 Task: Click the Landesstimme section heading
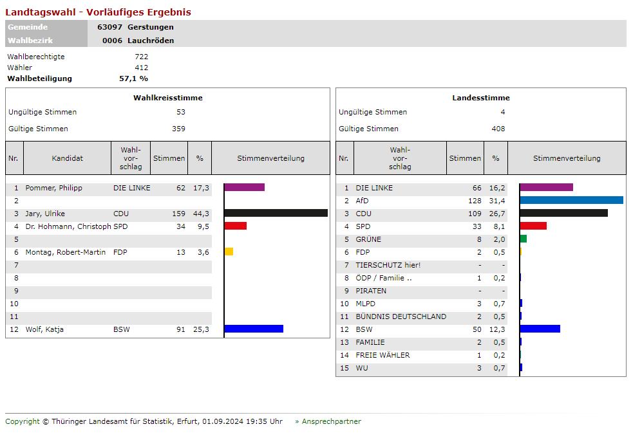481,98
